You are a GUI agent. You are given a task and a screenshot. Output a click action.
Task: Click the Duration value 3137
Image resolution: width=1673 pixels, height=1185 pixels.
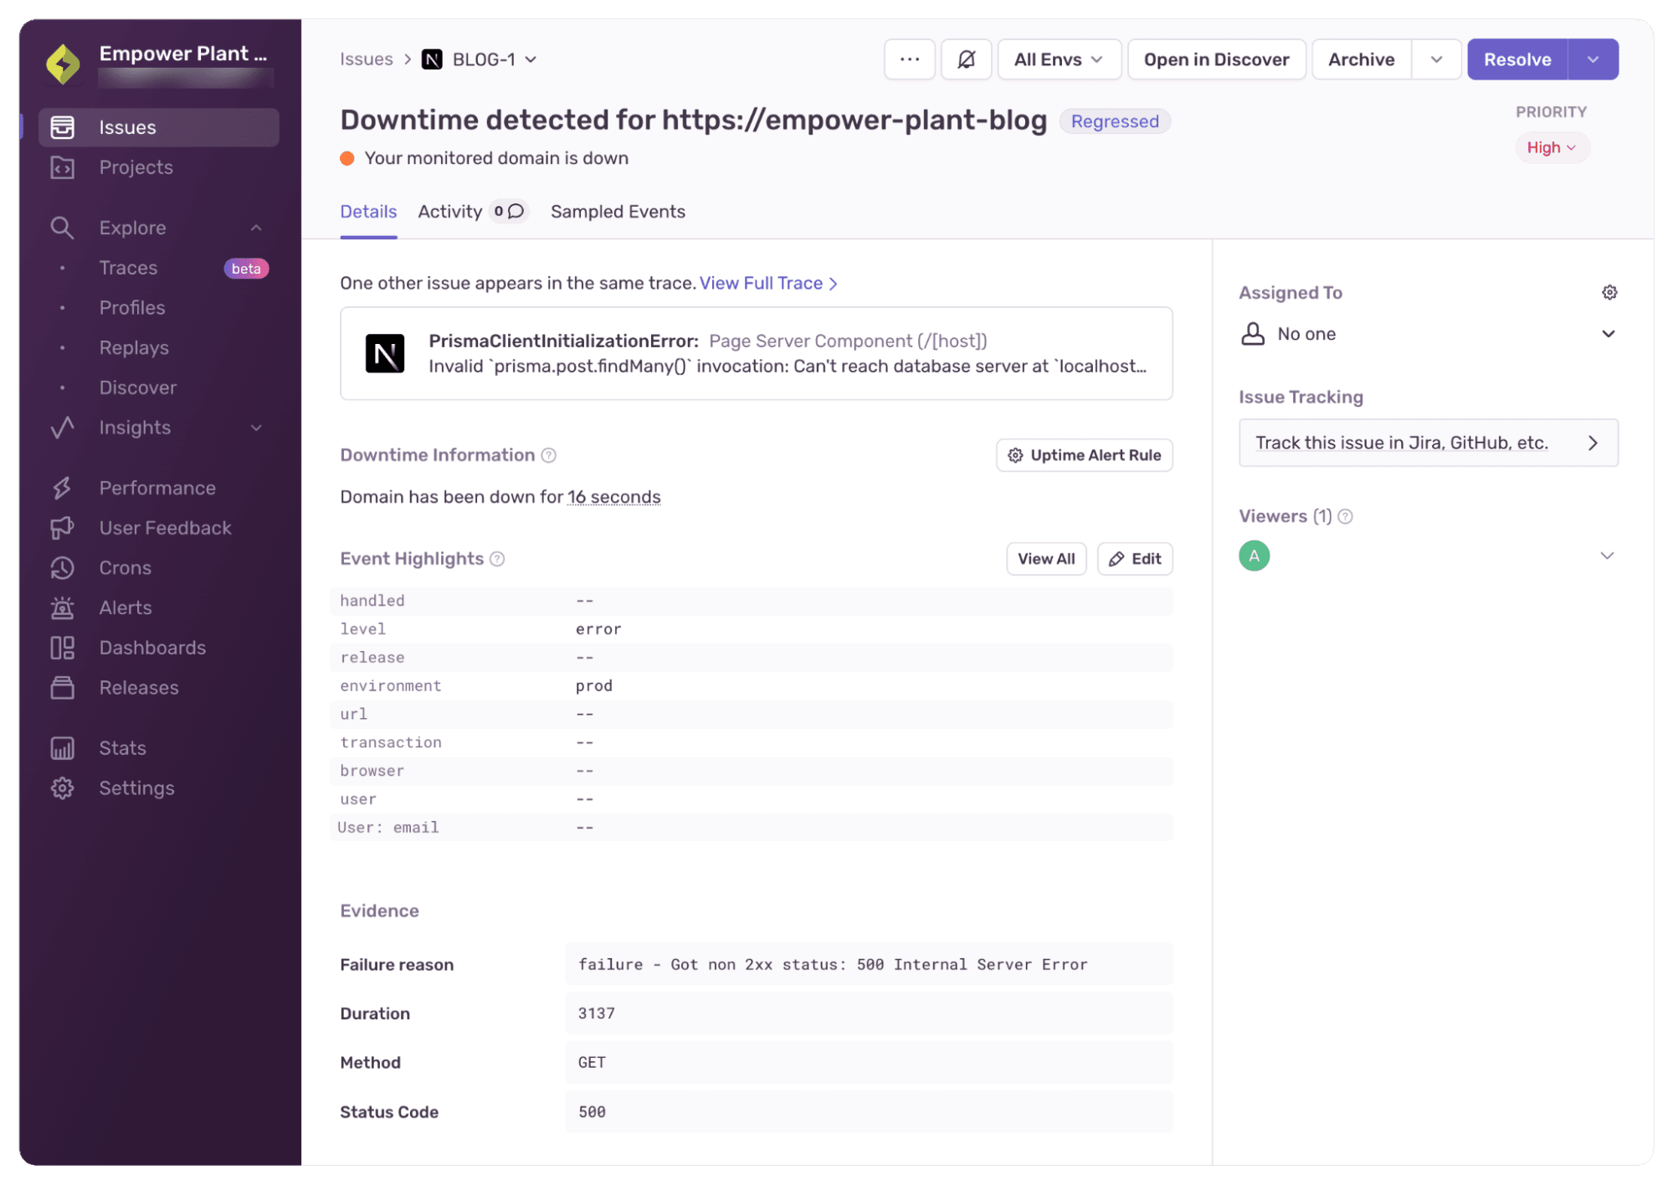[x=596, y=1013]
